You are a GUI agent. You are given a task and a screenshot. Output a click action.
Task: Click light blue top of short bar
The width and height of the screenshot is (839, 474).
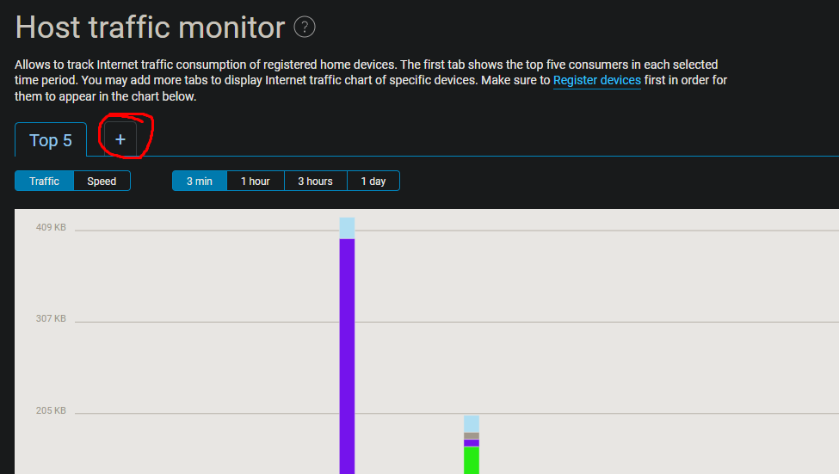pyautogui.click(x=472, y=424)
